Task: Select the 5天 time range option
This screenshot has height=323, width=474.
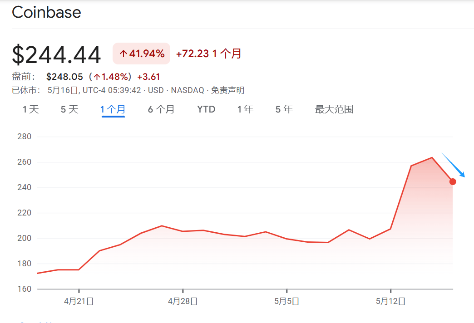Action: click(69, 109)
